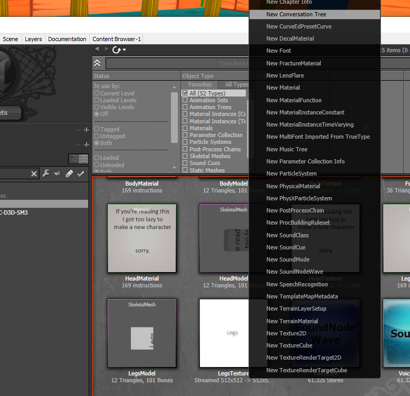Clear the packages filter with X
Screen dimensions: 410x396
click(34, 173)
